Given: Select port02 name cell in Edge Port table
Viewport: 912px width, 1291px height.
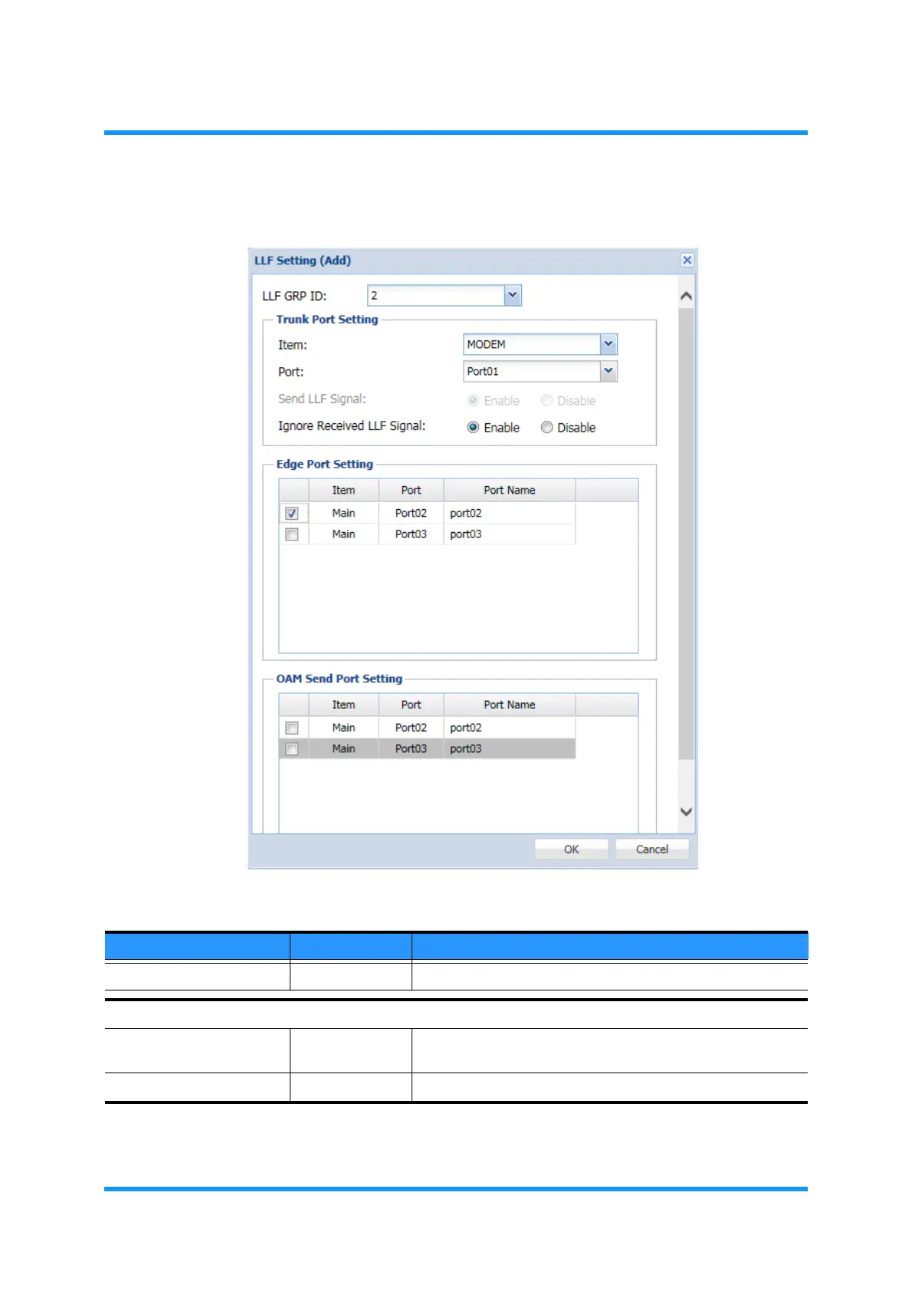Looking at the screenshot, I should [x=510, y=513].
